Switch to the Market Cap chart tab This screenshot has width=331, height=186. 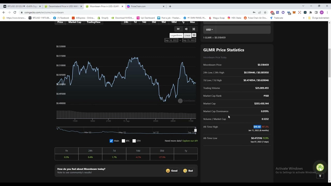click(75, 22)
